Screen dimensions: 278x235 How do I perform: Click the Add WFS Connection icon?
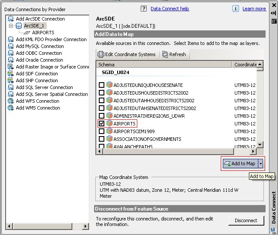click(11, 101)
